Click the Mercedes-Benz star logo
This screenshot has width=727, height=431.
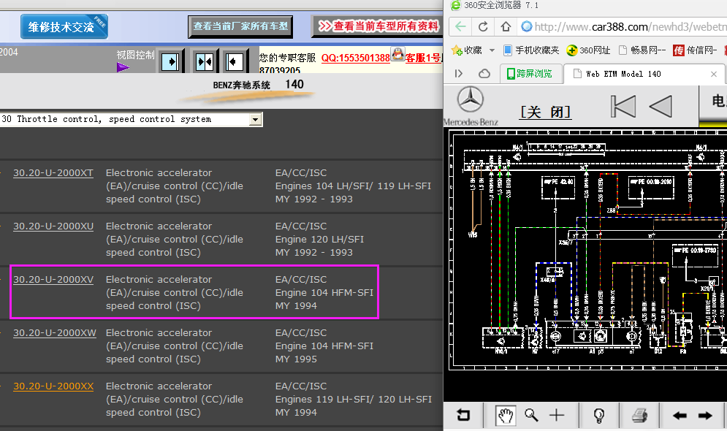[x=470, y=99]
